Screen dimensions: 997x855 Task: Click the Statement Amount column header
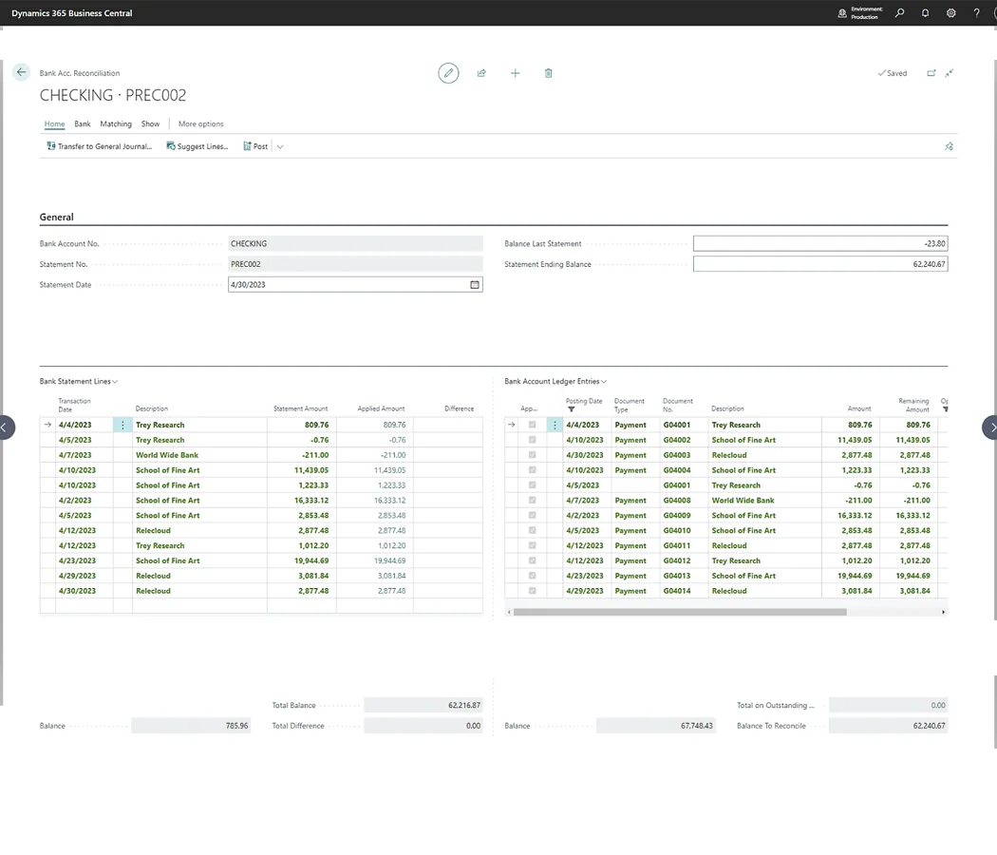point(300,409)
